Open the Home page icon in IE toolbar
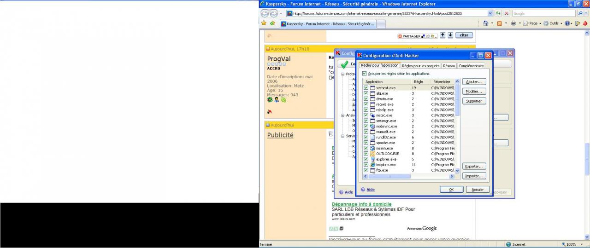The image size is (590, 248). click(x=486, y=23)
